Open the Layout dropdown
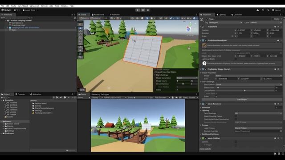Viewport: 285px width, 160px height. [277, 10]
